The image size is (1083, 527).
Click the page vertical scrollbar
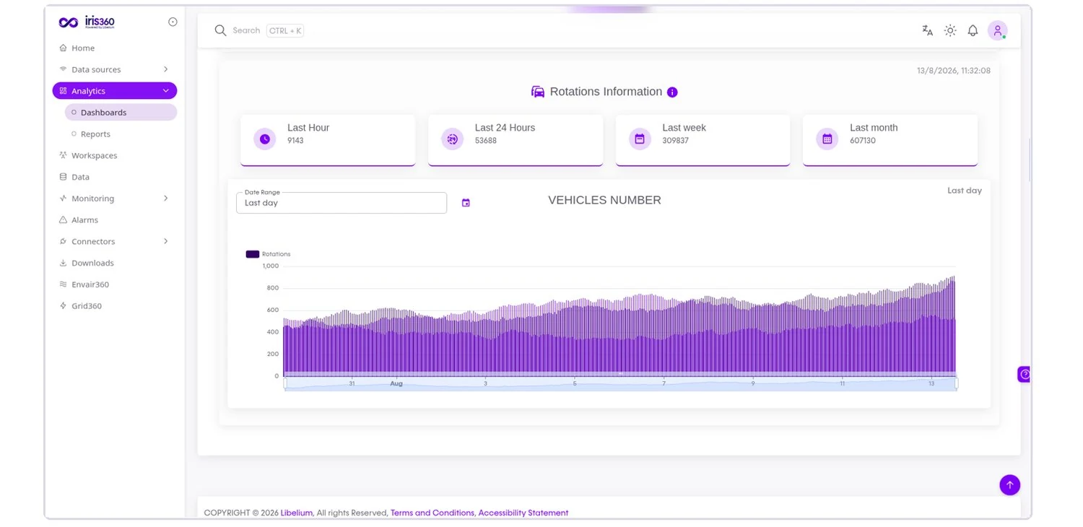[x=1030, y=159]
